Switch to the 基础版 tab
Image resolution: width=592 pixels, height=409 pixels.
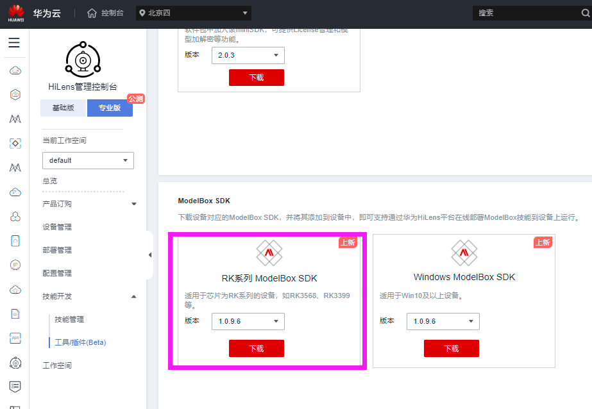coord(63,108)
